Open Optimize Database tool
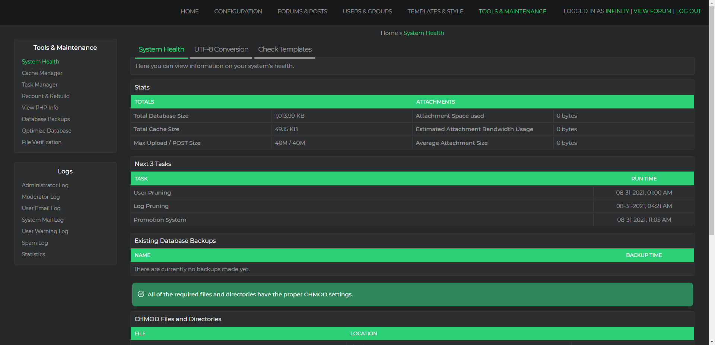Viewport: 715px width, 345px height. click(x=47, y=131)
